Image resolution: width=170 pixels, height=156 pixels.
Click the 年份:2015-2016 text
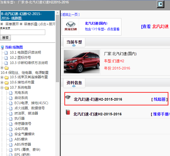(117, 68)
